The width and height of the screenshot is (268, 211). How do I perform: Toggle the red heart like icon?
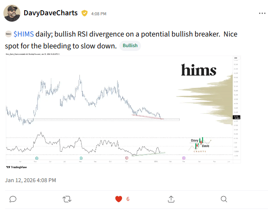(x=118, y=199)
